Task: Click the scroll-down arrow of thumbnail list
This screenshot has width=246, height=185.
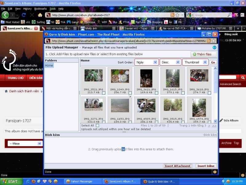Action: click(215, 121)
